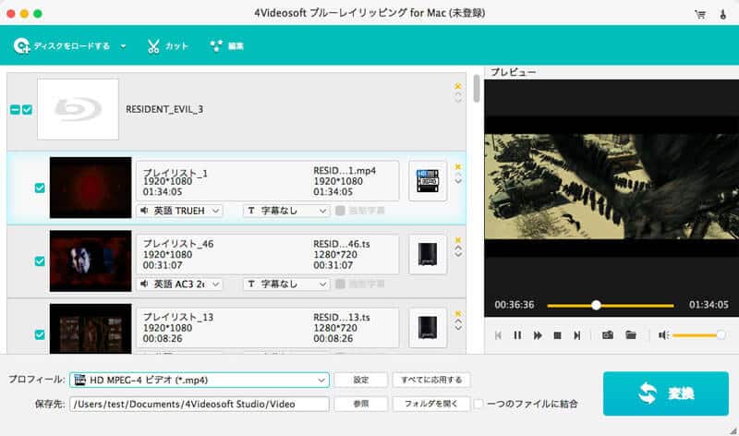Click フォルダを開く open folder button
Screen dimensions: 739x436
coord(431,404)
